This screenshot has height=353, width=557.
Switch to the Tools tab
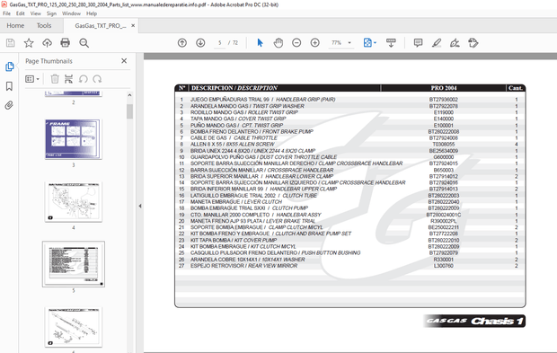(x=44, y=25)
